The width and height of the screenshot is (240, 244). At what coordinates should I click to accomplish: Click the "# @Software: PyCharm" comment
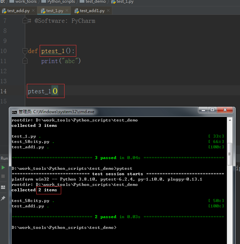(62, 21)
